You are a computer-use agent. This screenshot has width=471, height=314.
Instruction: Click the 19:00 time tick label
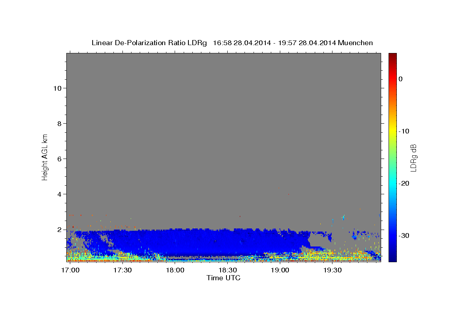tap(280, 270)
